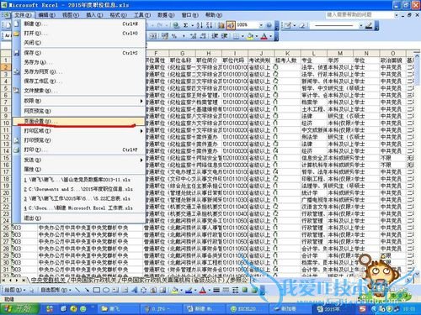This screenshot has width=421, height=315.
Task: Choose 另存为 from the File menu
Action: tap(78, 62)
